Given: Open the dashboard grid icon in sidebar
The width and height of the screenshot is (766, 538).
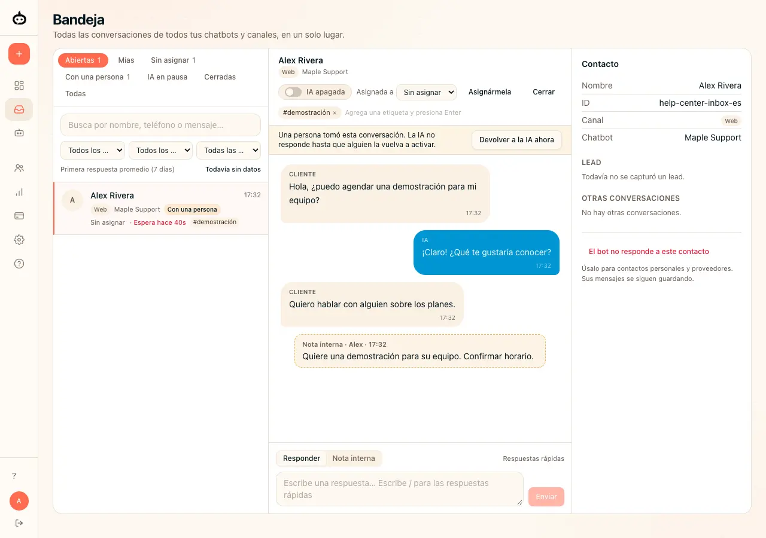Looking at the screenshot, I should point(19,85).
